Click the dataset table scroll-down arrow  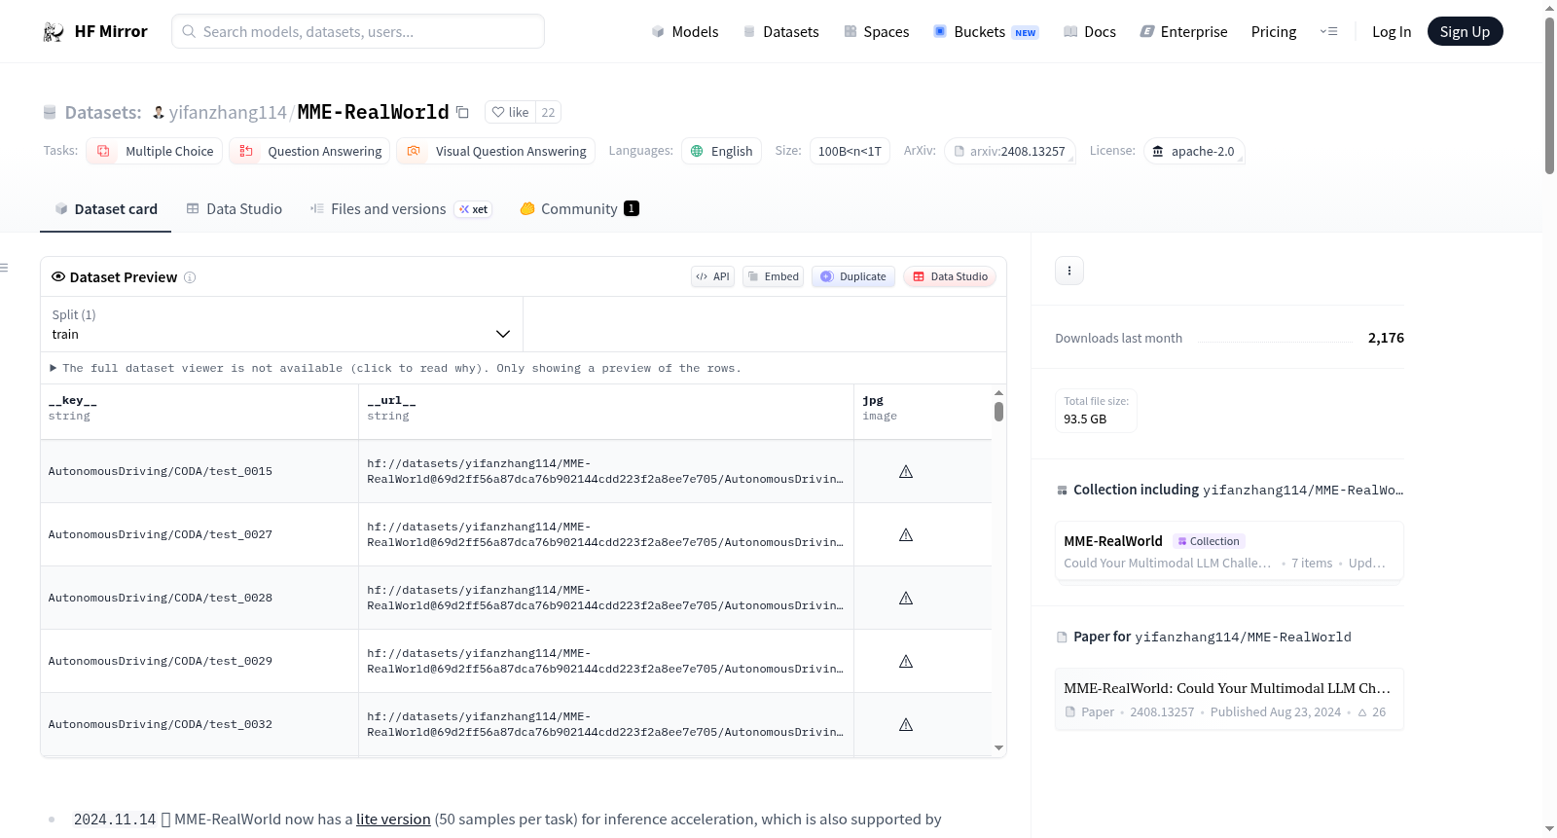point(998,748)
